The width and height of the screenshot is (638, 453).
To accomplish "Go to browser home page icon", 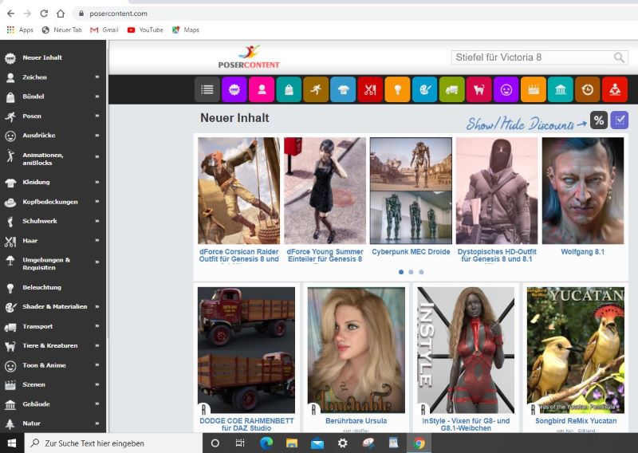I will pyautogui.click(x=61, y=14).
